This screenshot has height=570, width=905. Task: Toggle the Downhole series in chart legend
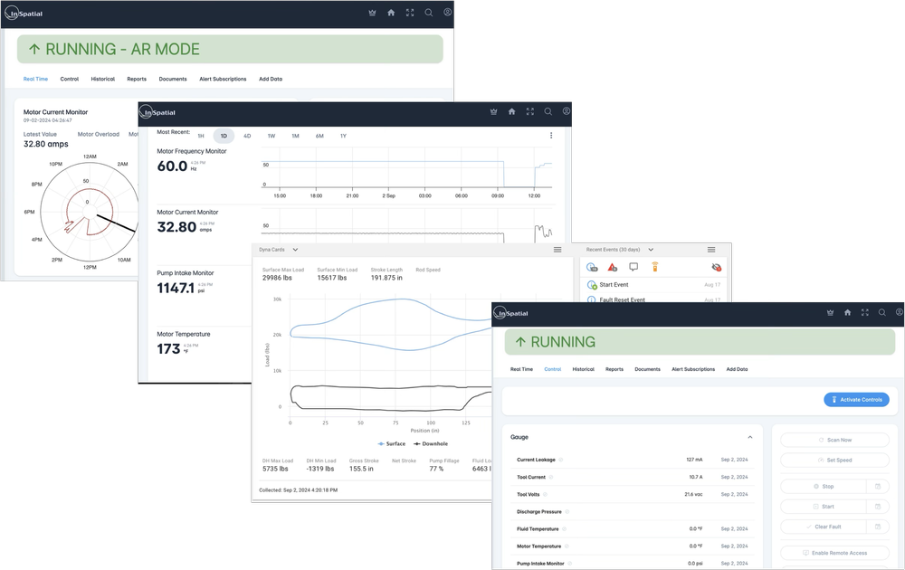pyautogui.click(x=431, y=443)
